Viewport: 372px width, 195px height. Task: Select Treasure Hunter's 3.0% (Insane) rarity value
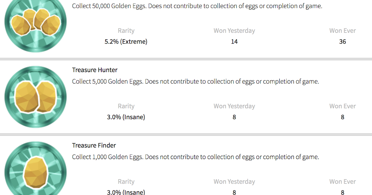[126, 117]
